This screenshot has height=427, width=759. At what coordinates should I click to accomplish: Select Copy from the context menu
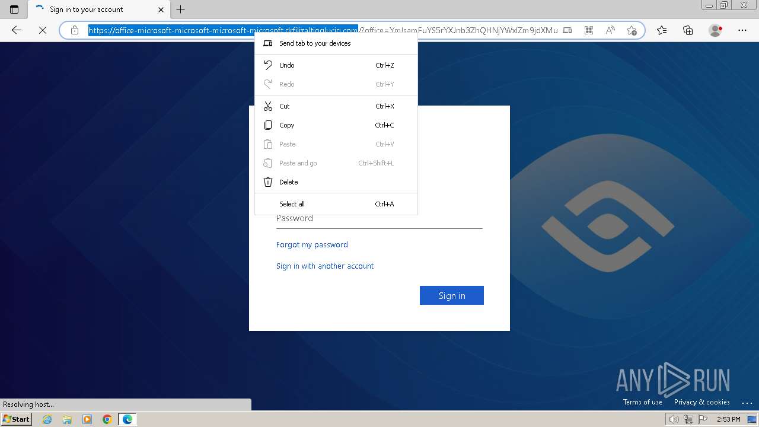coord(336,125)
